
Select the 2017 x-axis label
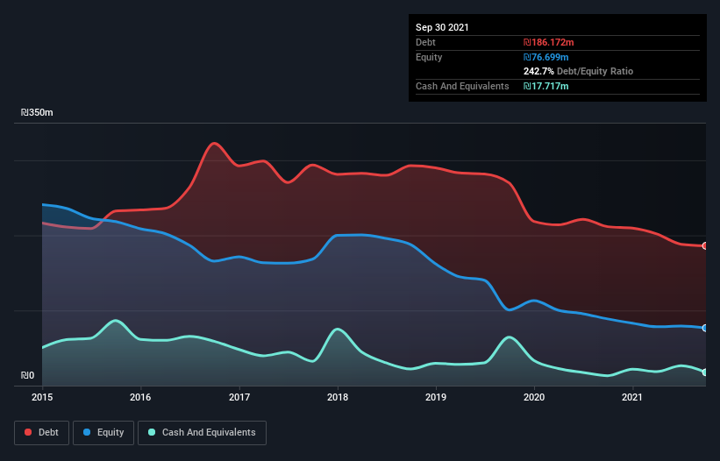tap(239, 397)
